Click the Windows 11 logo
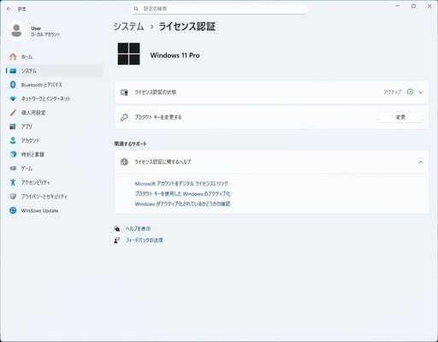Image resolution: width=438 pixels, height=342 pixels. (129, 54)
